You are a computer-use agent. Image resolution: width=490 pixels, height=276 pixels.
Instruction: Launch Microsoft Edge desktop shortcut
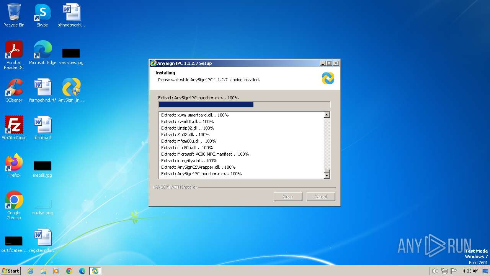42,53
